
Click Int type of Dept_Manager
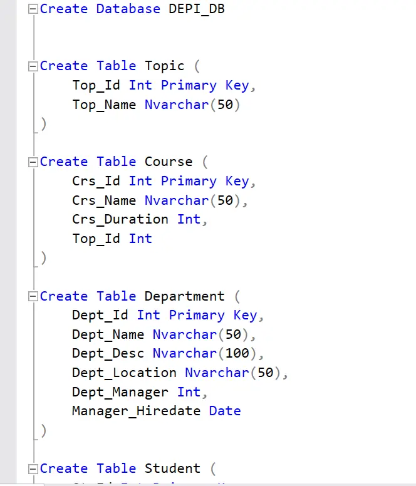click(x=189, y=392)
